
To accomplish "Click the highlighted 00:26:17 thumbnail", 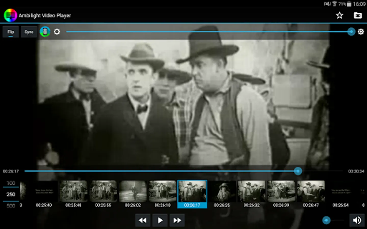I will coord(192,194).
